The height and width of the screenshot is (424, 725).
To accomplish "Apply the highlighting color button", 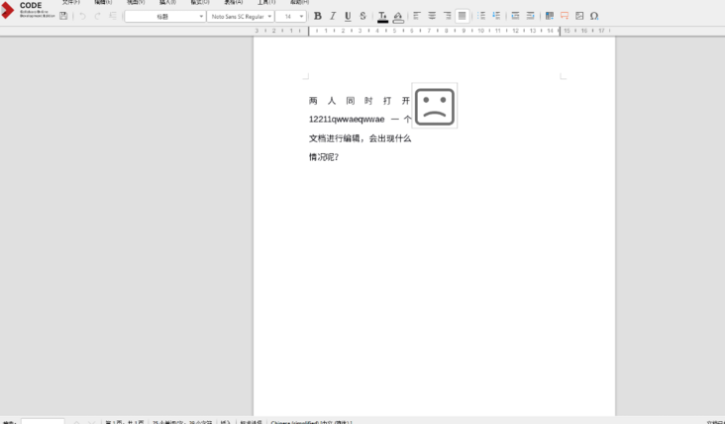I will click(397, 17).
